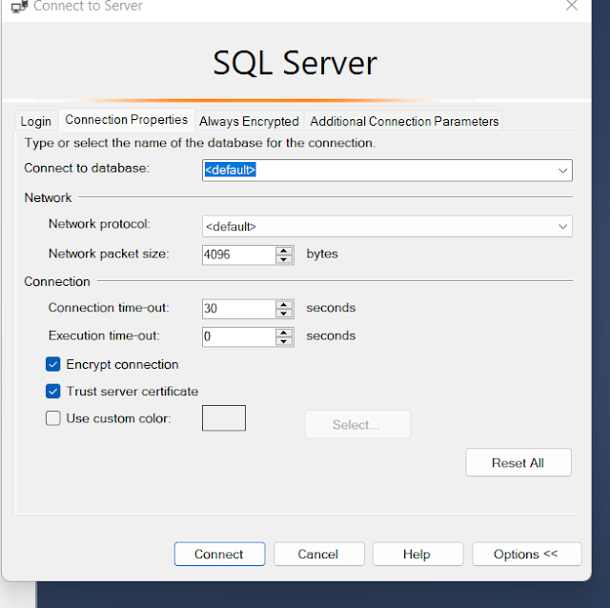Uncheck Trust server certificate checkbox
Image resolution: width=610 pixels, height=608 pixels.
[53, 392]
